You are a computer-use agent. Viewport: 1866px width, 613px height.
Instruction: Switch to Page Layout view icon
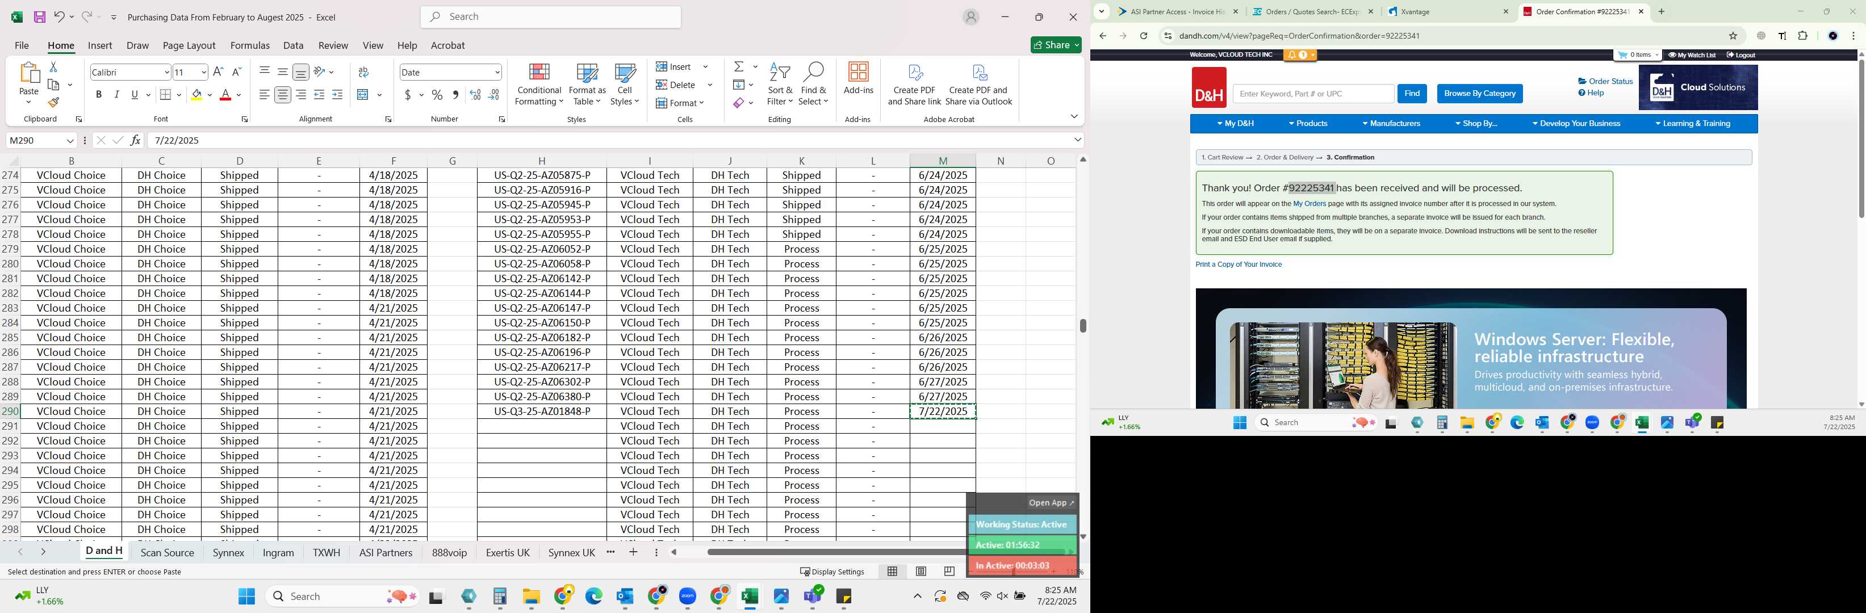[x=921, y=571]
